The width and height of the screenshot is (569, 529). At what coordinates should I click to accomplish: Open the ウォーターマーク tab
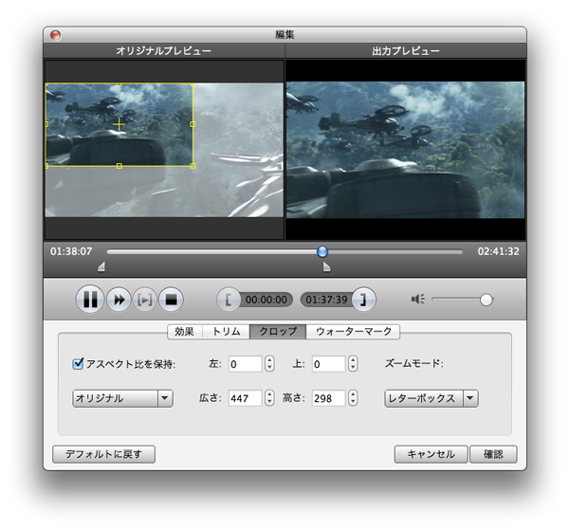tap(353, 332)
